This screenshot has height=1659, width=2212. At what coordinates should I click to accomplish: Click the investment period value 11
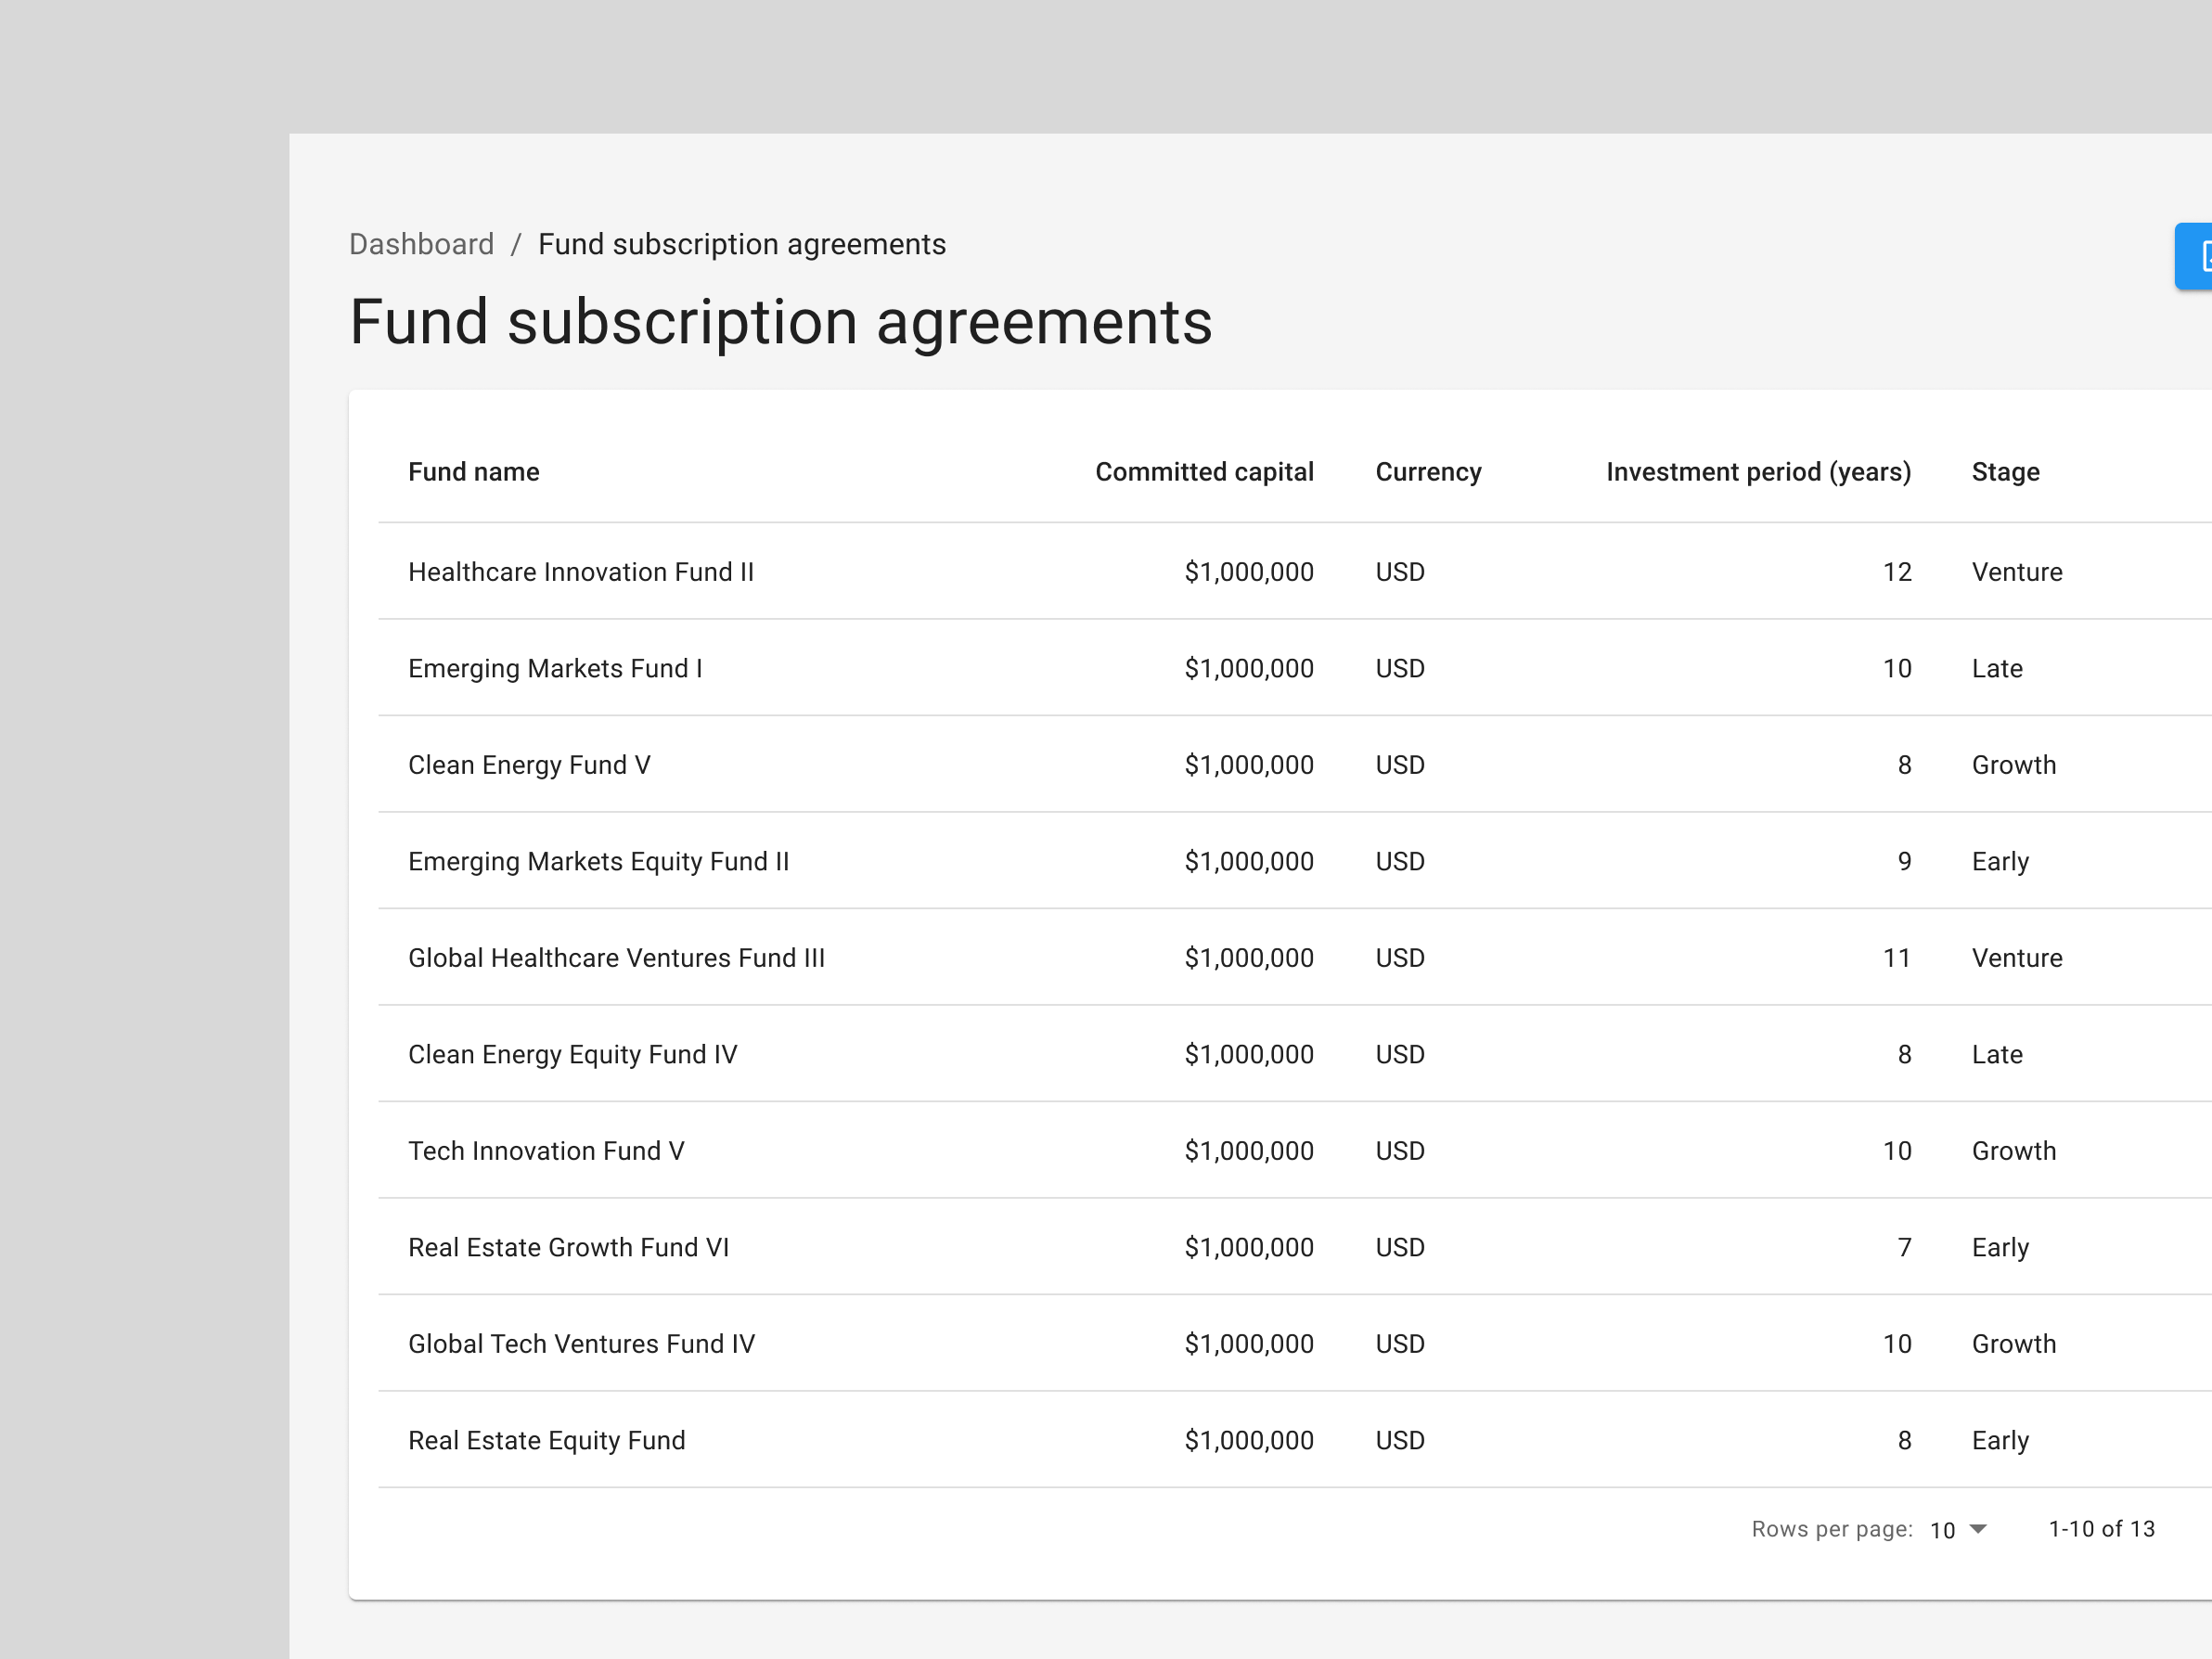click(x=1897, y=958)
